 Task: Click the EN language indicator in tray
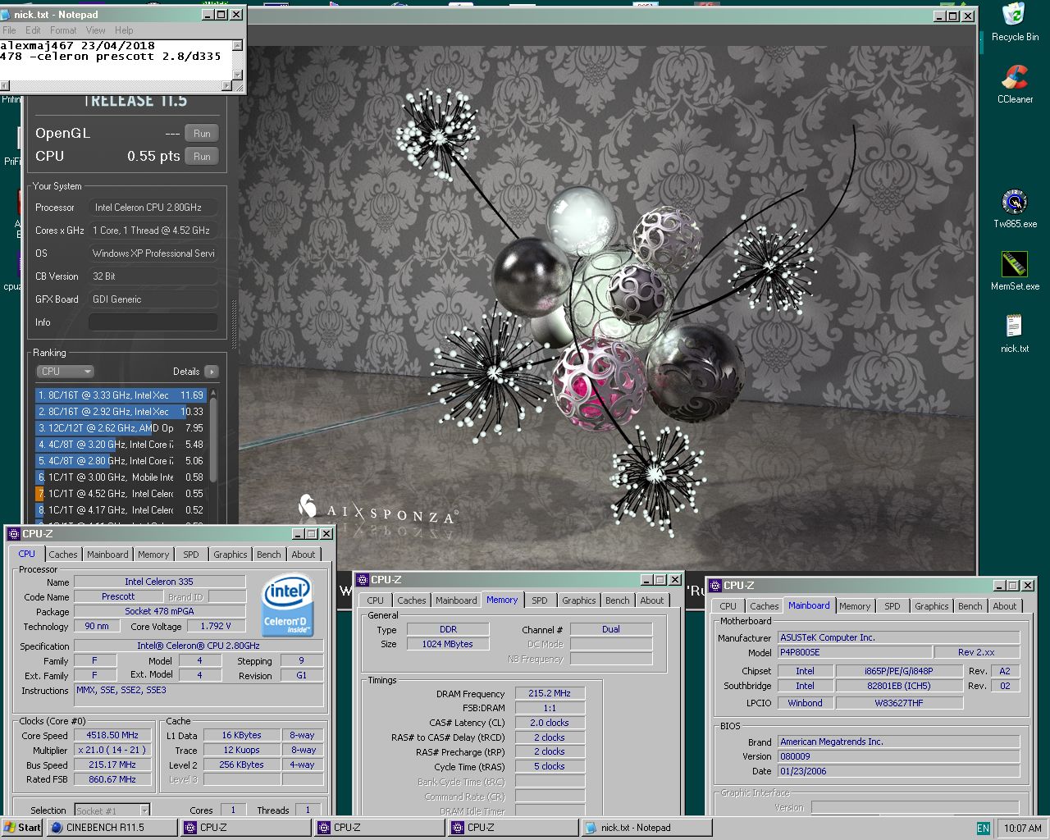click(983, 828)
